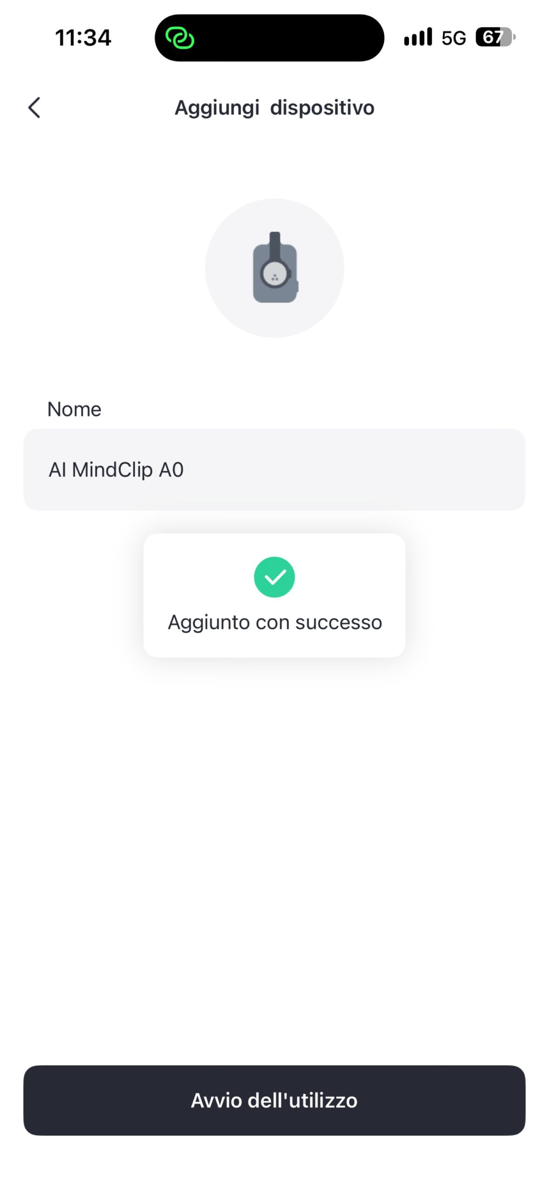Viewport: 549px width, 1191px height.
Task: Tap the 11:34 clock in status bar
Action: [83, 38]
